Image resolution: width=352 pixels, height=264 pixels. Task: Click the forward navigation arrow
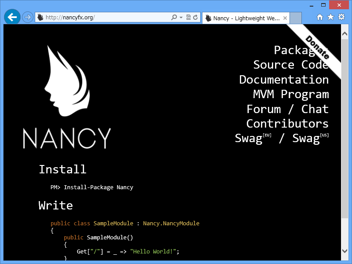(x=28, y=17)
